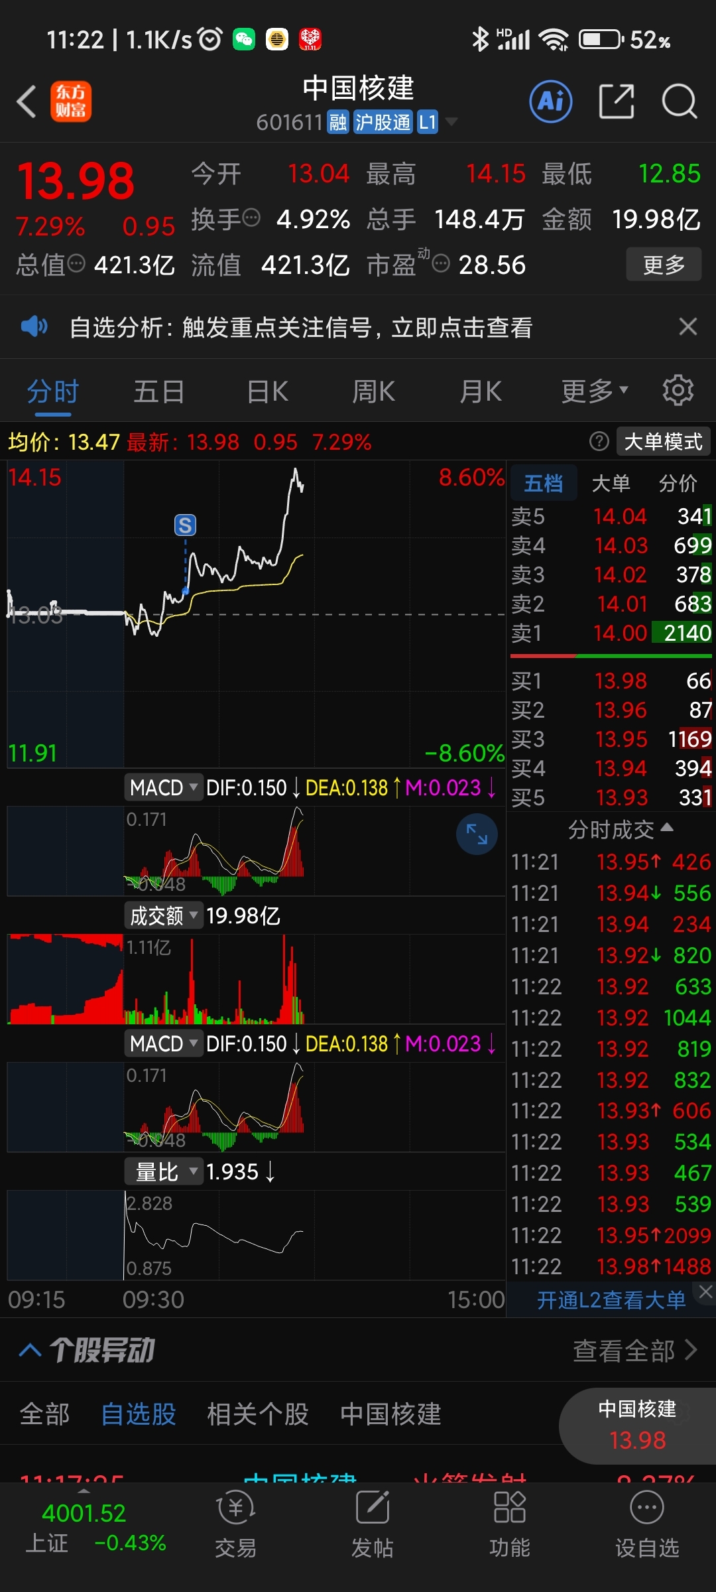Tap the 买5 13.93 order row
The height and width of the screenshot is (1592, 716).
611,797
